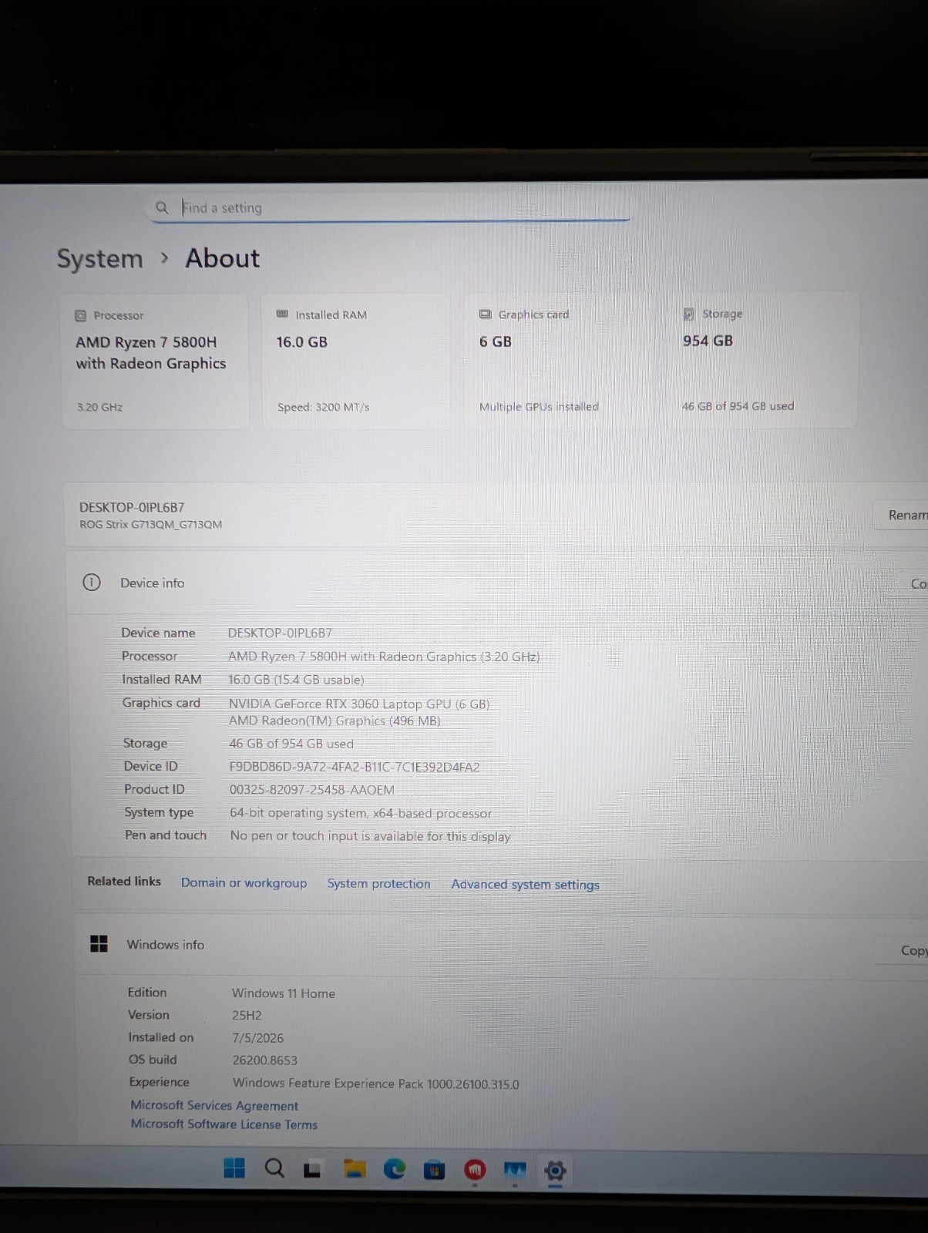The width and height of the screenshot is (928, 1233).
Task: Click the Device info circle icon
Action: 92,583
